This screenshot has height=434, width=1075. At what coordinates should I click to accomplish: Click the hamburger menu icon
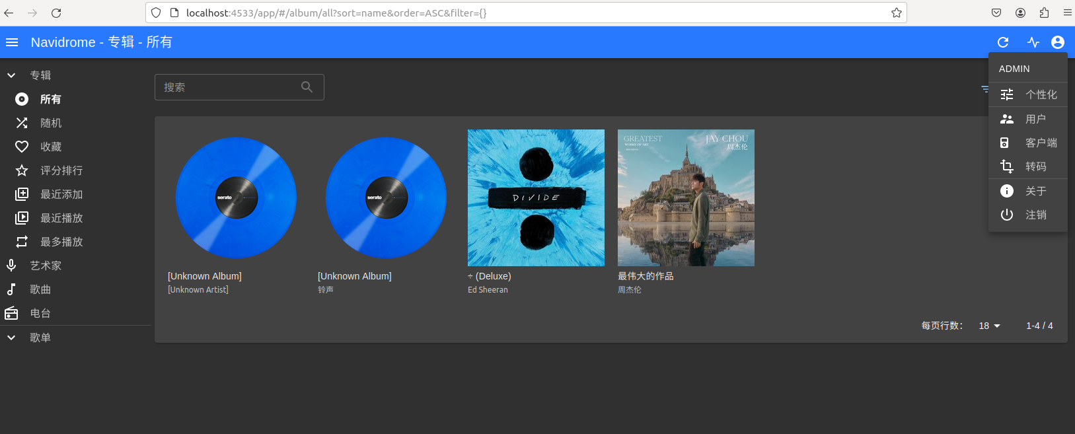click(12, 42)
